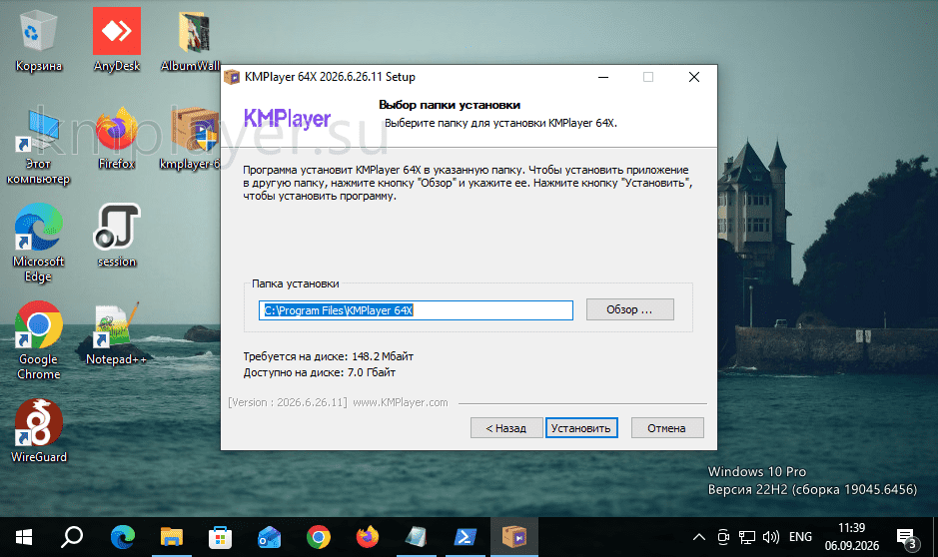Click the volume speaker tray icon
Viewport: 938px width, 557px height.
click(x=771, y=537)
